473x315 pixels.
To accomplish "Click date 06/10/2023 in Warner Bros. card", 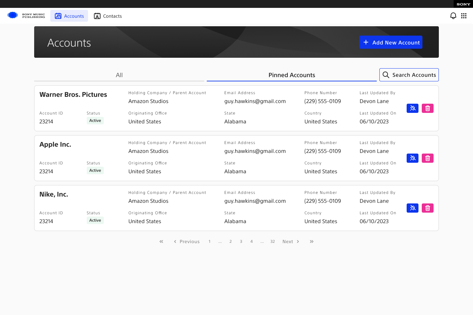I will point(374,122).
